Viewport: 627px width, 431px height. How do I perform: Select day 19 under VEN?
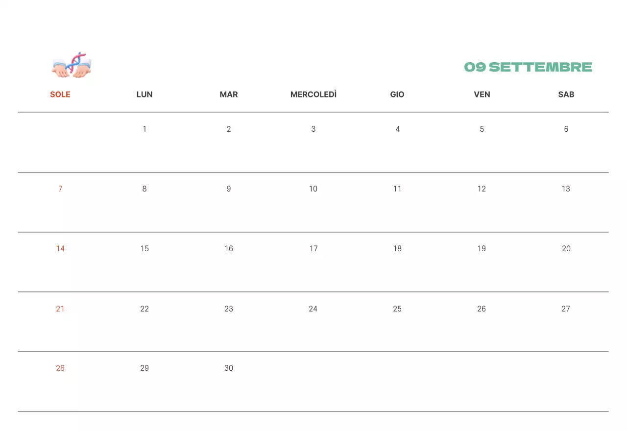[482, 249]
